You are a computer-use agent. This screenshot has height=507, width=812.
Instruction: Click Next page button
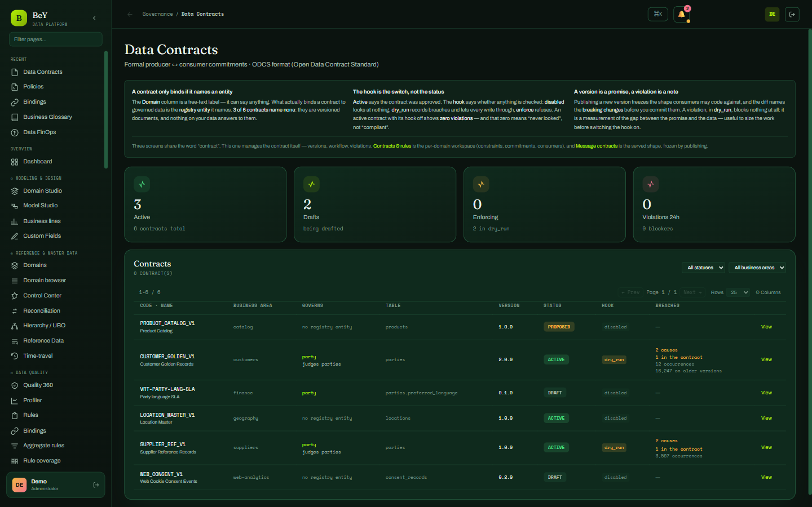tap(692, 292)
